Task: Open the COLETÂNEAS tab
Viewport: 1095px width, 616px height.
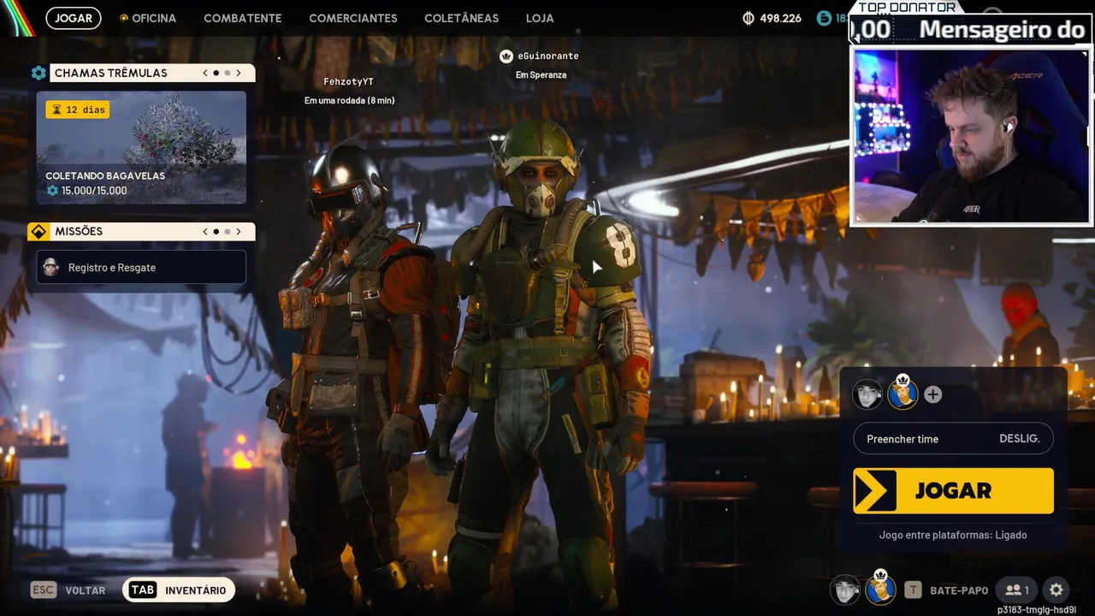Action: pos(461,18)
